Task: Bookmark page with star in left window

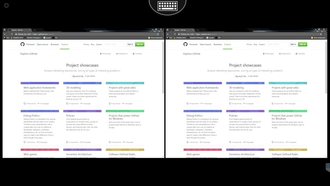Action: (158, 34)
